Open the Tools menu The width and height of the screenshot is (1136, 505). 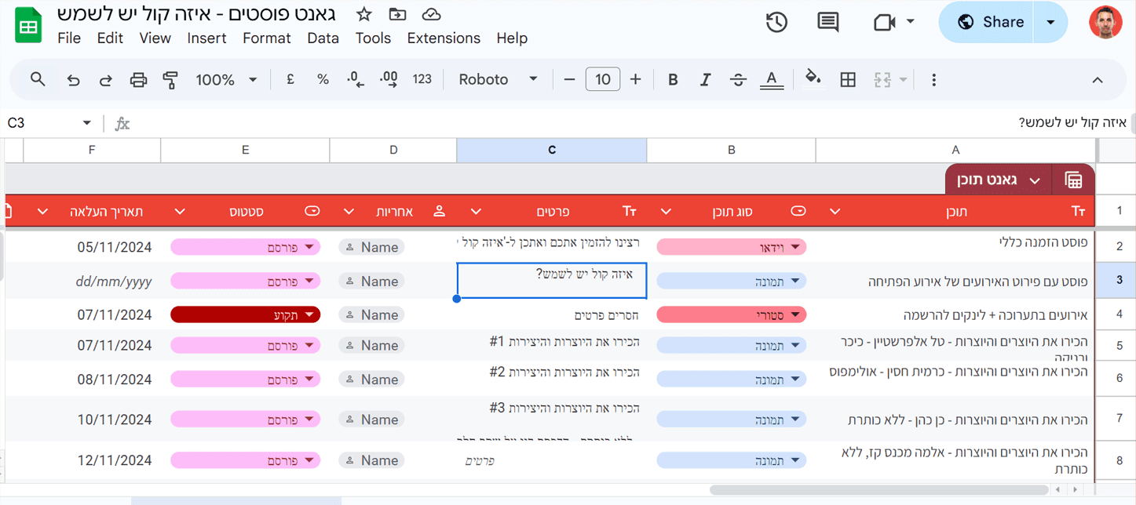coord(373,38)
